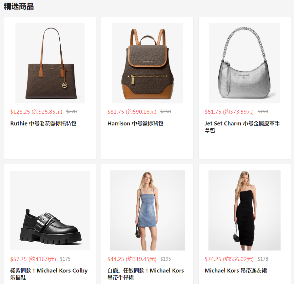Click the Ruthie 中号老花徽标托特包 title
Image resolution: width=294 pixels, height=284 pixels.
(43, 123)
